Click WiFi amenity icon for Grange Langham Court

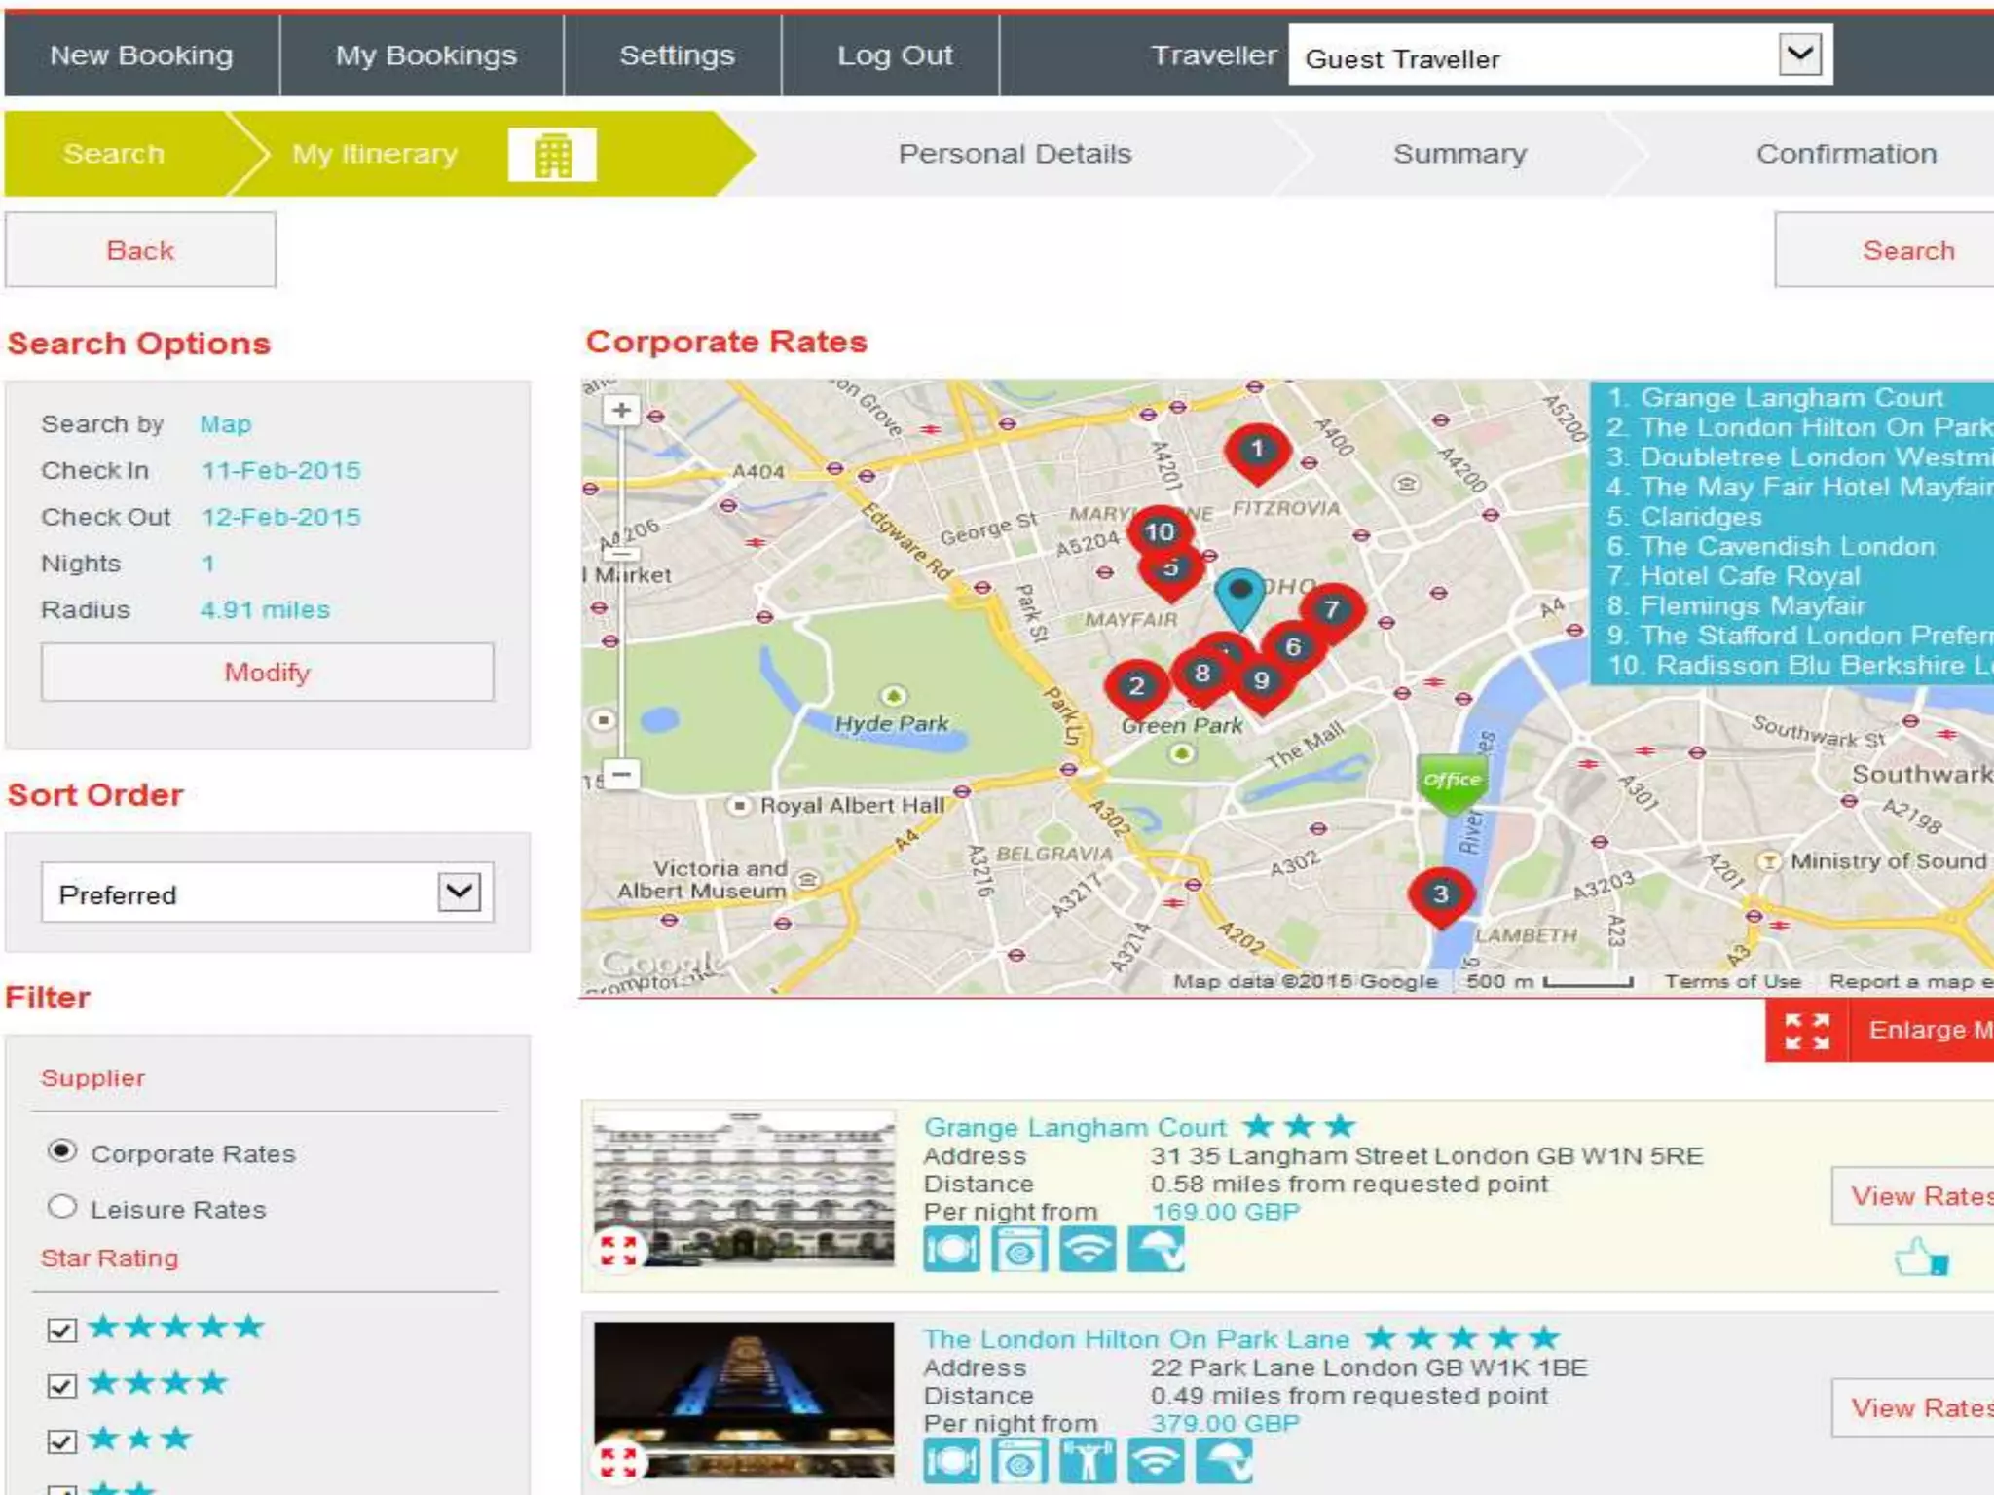click(1088, 1249)
